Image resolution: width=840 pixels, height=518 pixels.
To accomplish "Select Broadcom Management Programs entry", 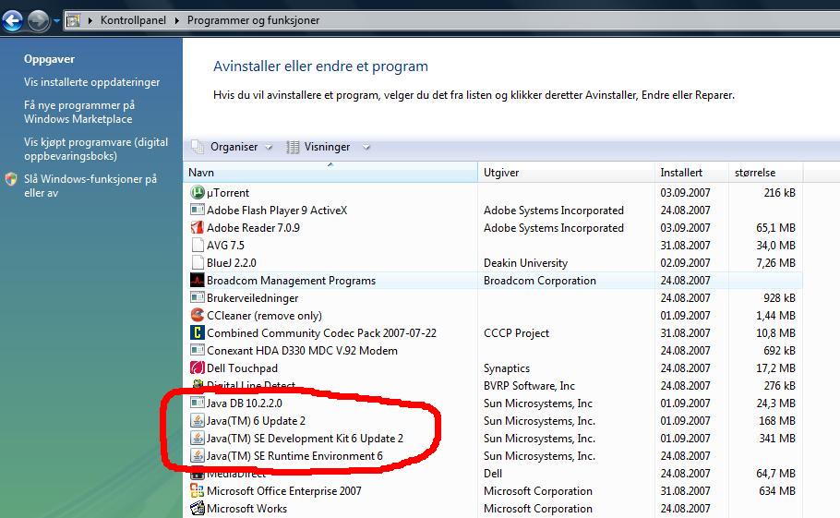I will (x=291, y=280).
